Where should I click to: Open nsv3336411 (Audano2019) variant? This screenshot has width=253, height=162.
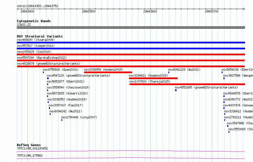tap(148, 75)
